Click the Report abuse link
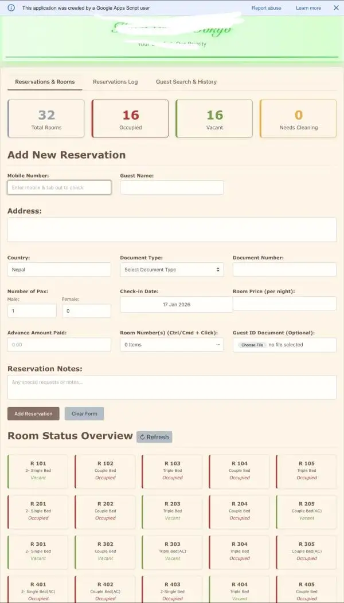Viewport: 344px width, 603px height. point(267,8)
